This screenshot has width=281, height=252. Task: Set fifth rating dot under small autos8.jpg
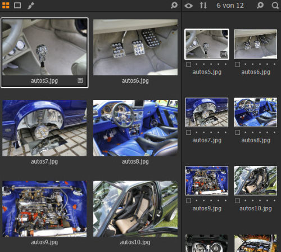coord(274,132)
